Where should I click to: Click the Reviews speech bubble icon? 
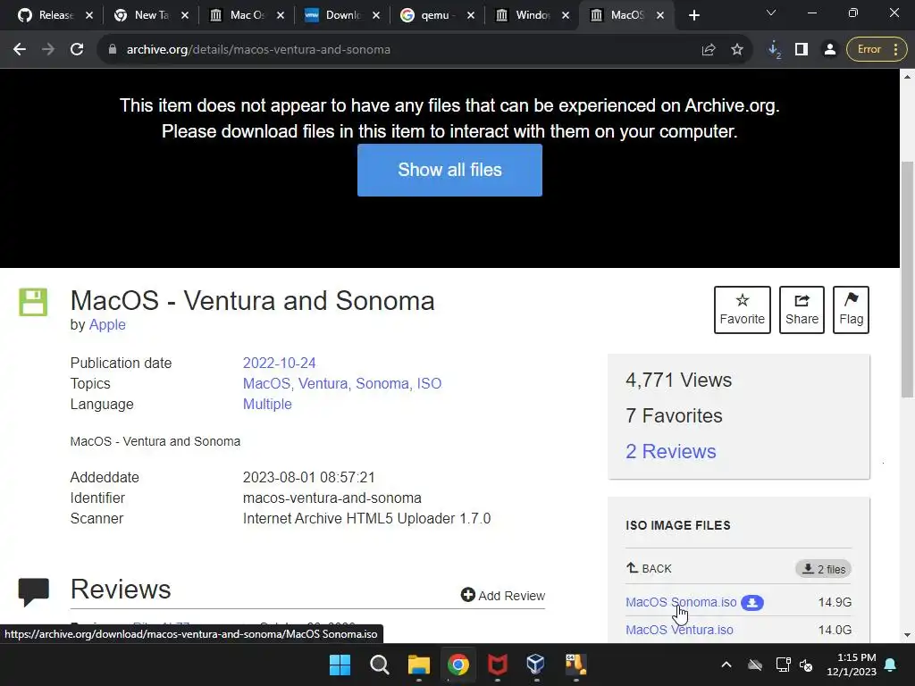[34, 591]
